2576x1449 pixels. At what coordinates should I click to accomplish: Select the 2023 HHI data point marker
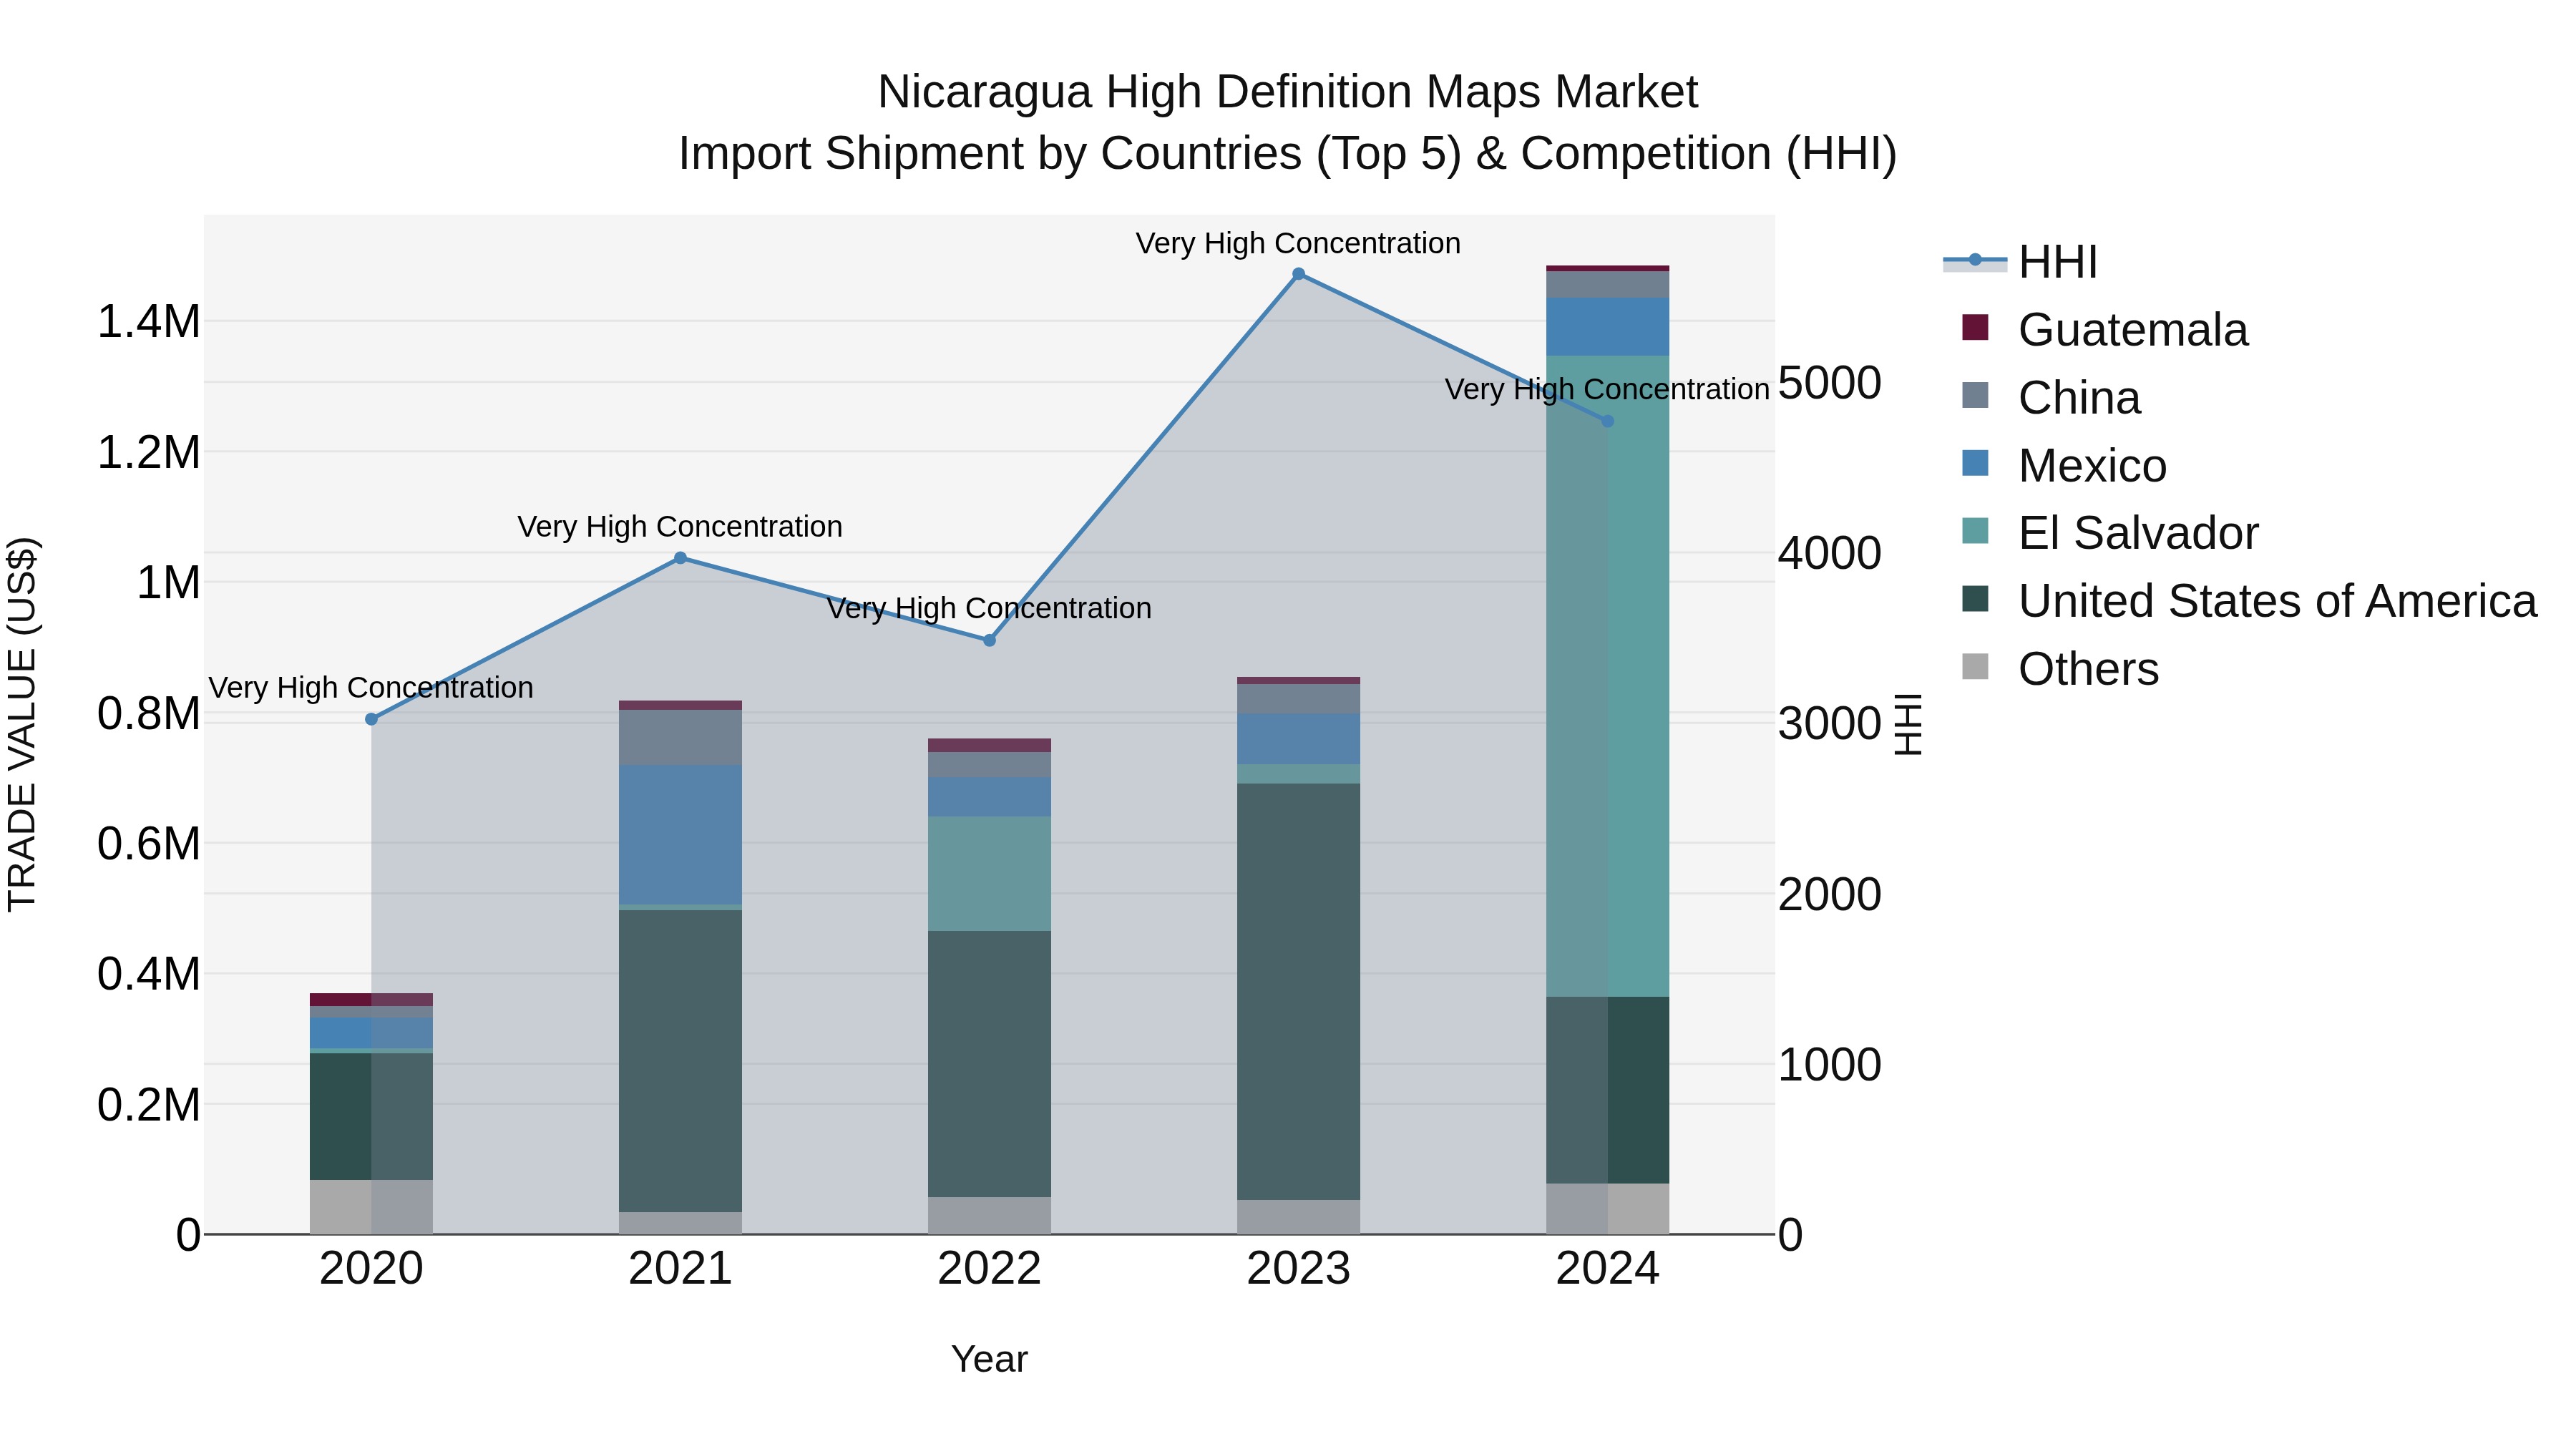pos(1298,274)
